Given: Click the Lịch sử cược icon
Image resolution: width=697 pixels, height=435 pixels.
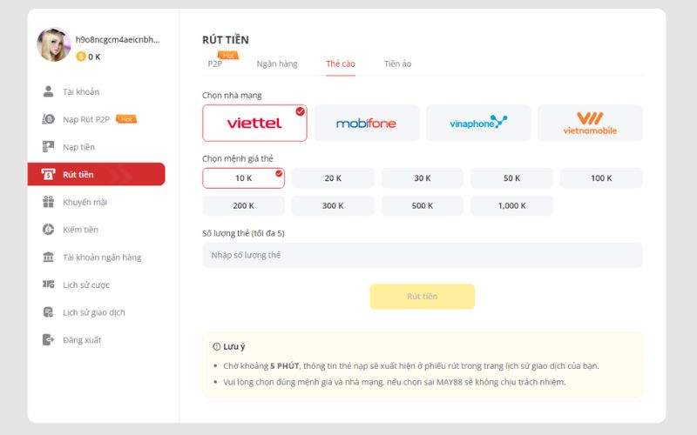Looking at the screenshot, I should [x=48, y=284].
